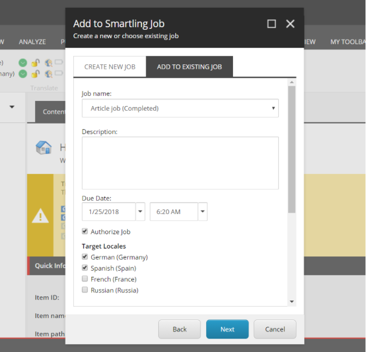This screenshot has width=366, height=352.
Task: Click the second row globe translate icon
Action: click(x=48, y=74)
